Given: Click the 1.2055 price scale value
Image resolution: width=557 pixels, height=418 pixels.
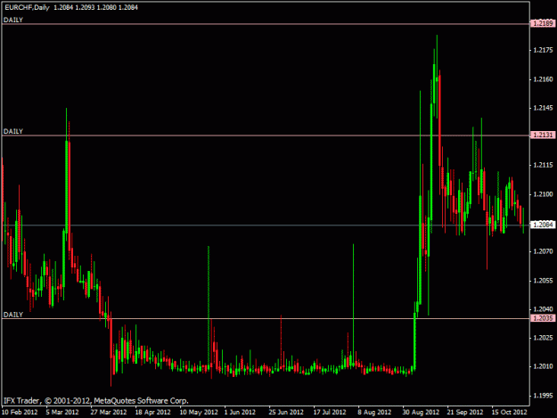Looking at the screenshot, I should click(543, 281).
